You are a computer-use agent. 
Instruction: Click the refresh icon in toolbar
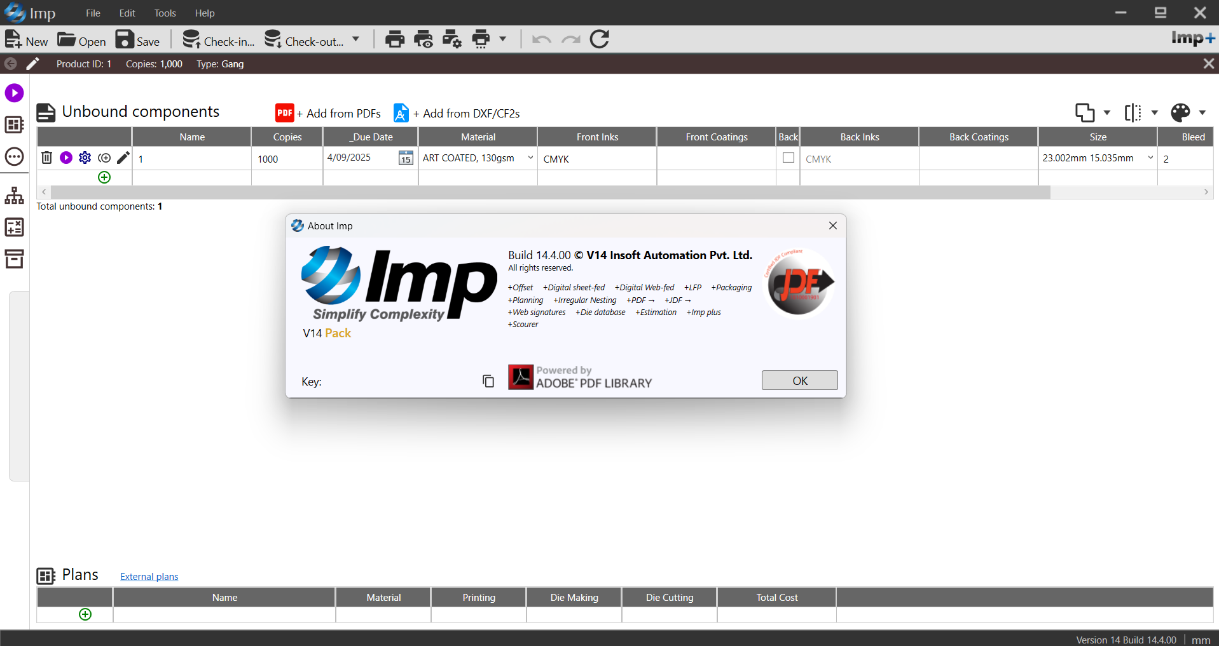click(x=600, y=39)
